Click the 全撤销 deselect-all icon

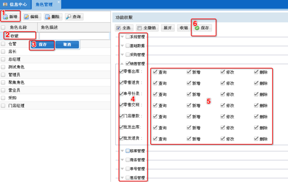[x=139, y=28]
